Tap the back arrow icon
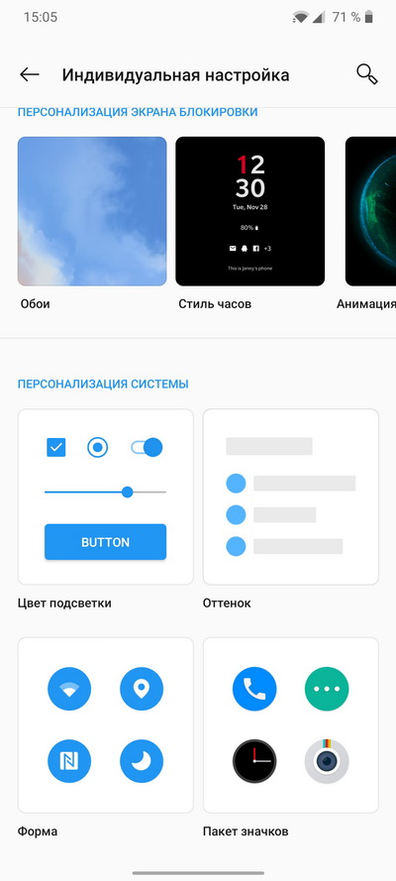 click(x=29, y=74)
